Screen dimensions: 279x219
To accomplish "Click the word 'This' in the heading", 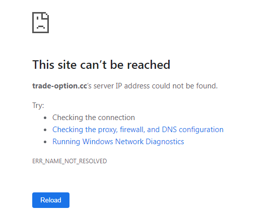I will click(x=43, y=65).
